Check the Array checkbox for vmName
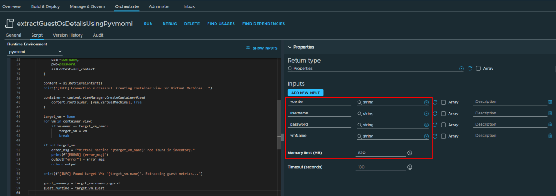 point(443,136)
